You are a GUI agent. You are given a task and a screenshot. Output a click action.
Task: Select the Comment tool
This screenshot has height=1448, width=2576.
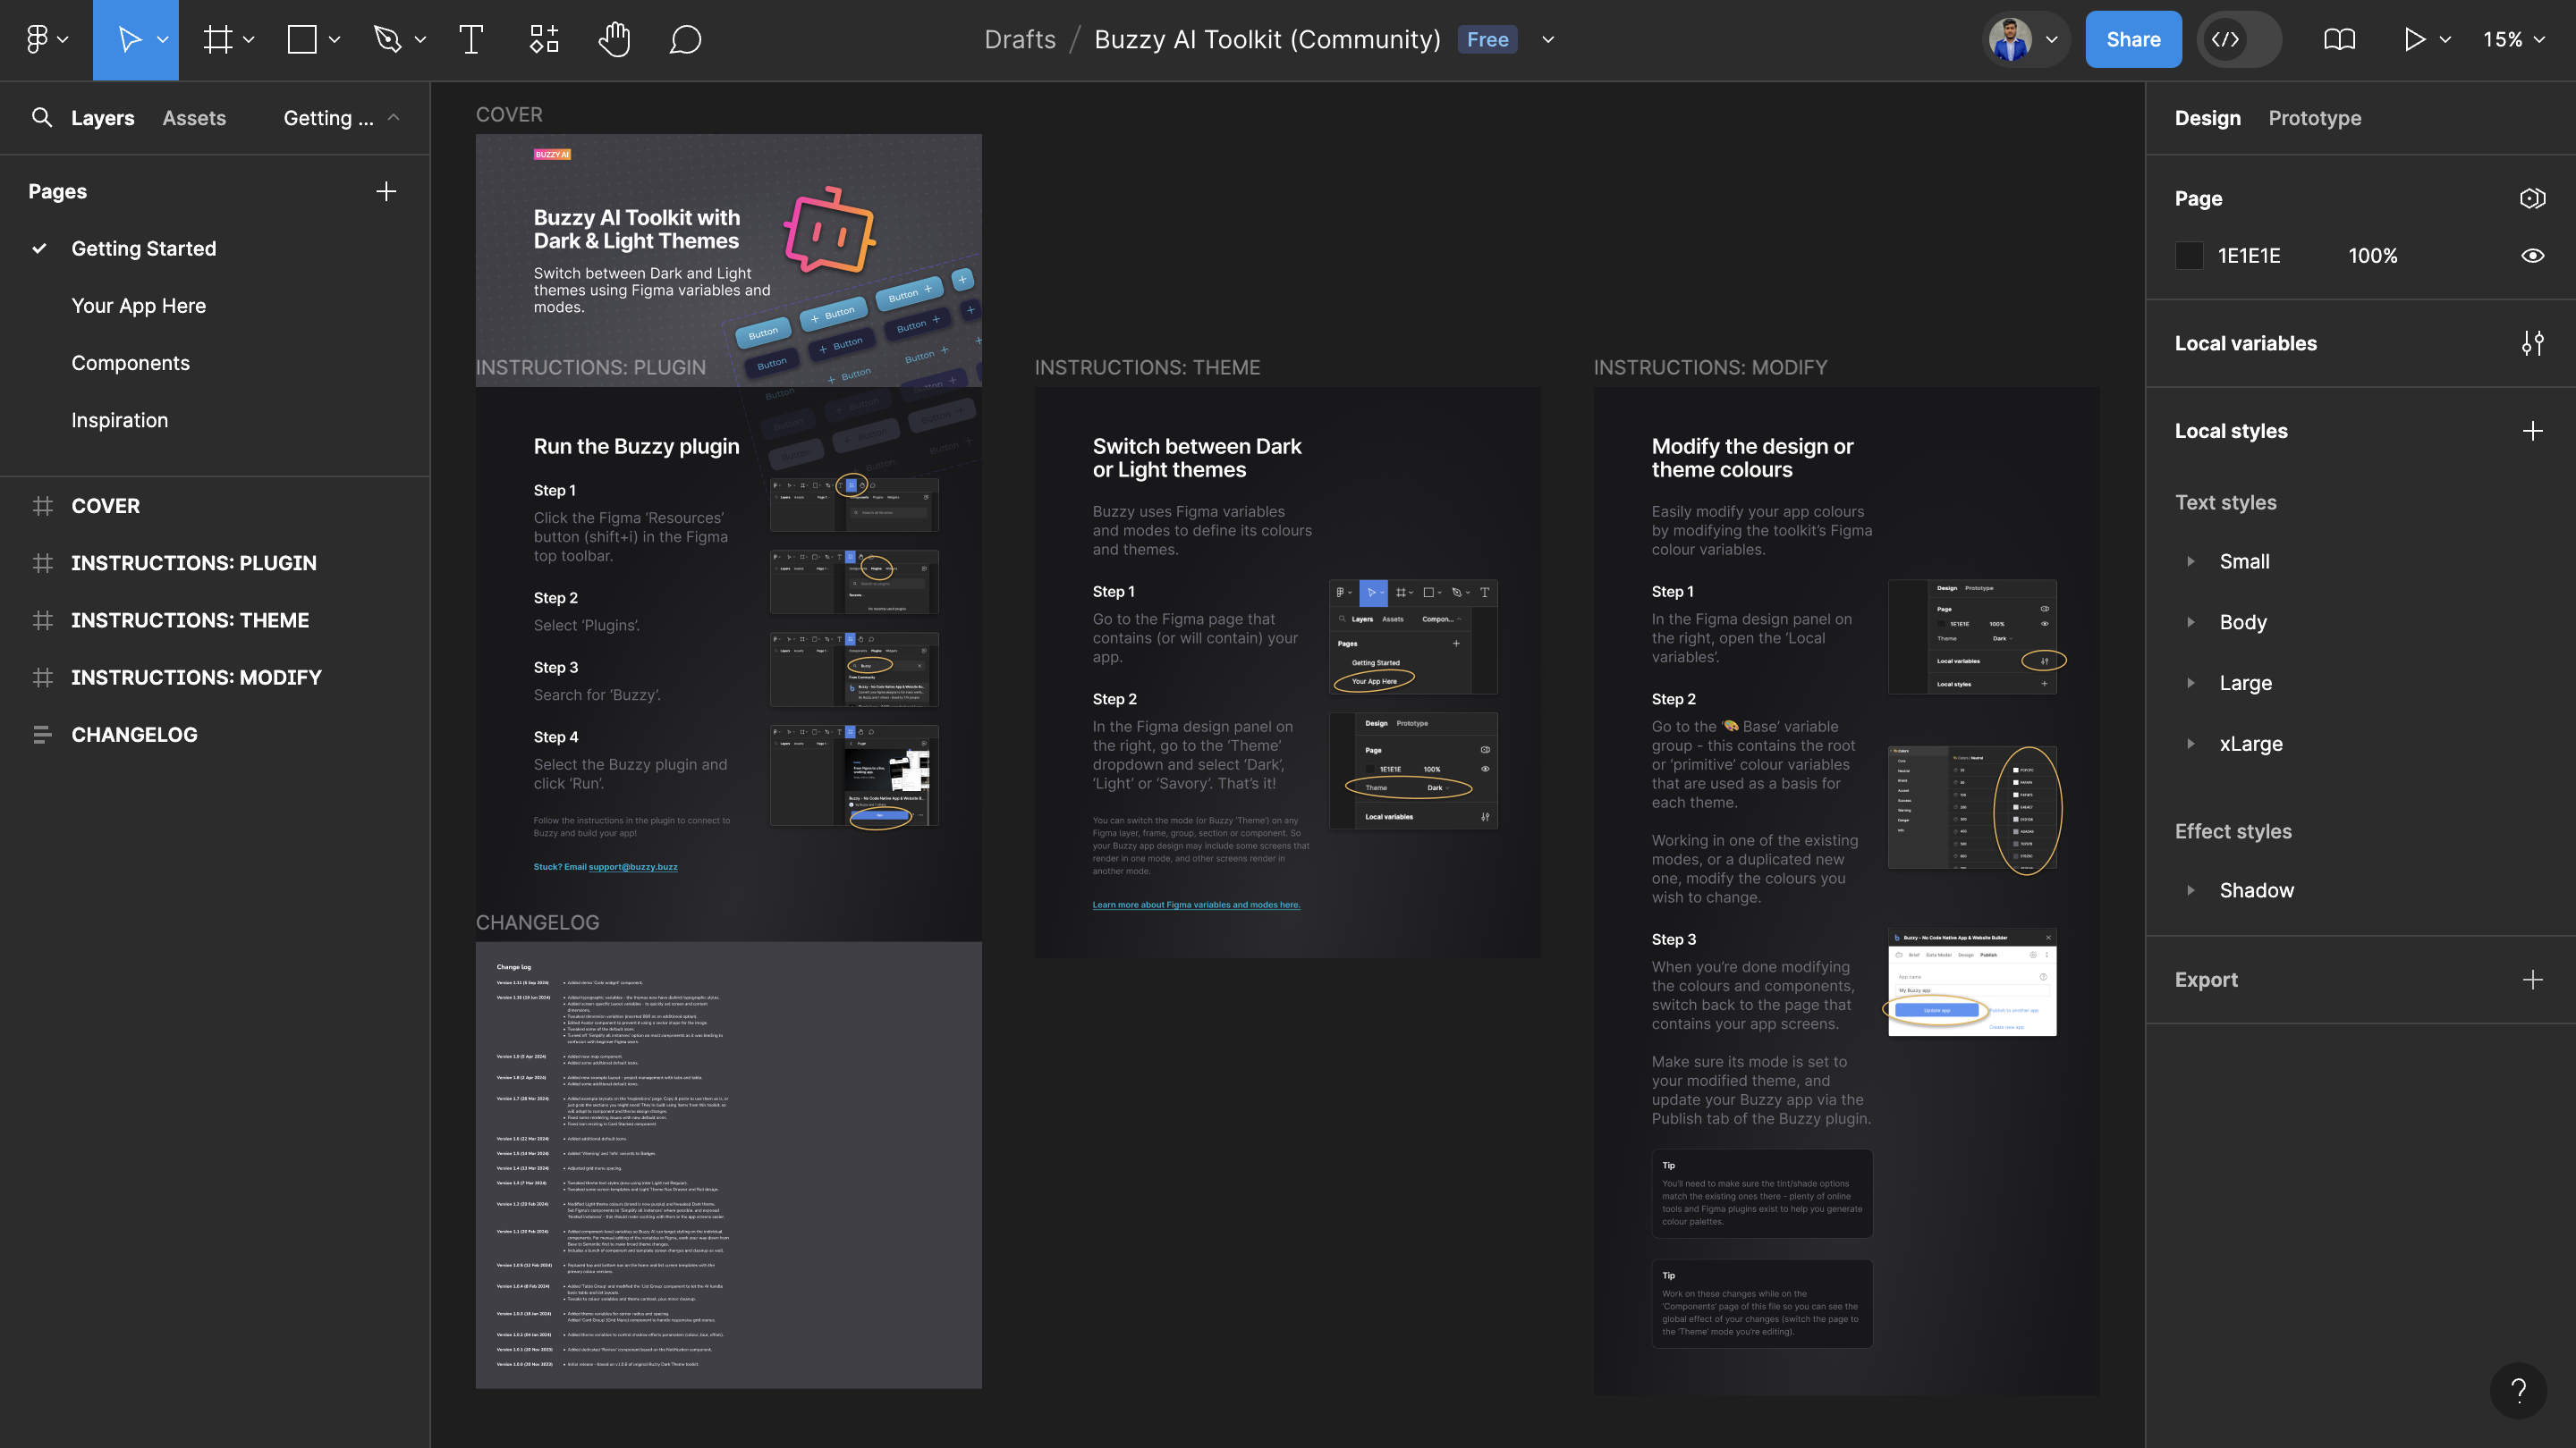685,39
